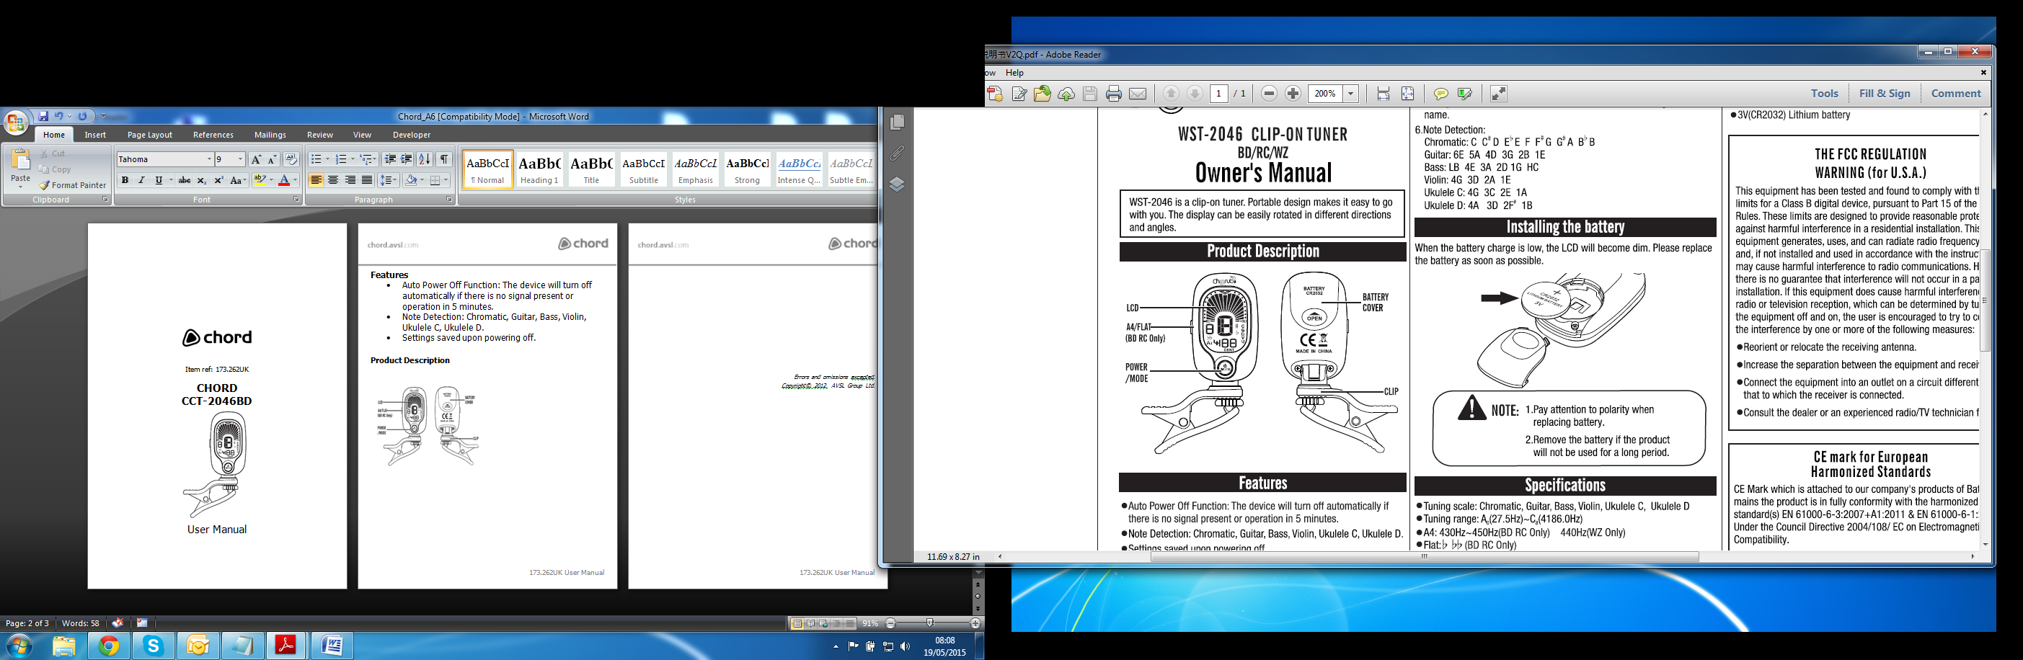Open the line spacing dropdown
This screenshot has height=660, width=2023.
389,181
